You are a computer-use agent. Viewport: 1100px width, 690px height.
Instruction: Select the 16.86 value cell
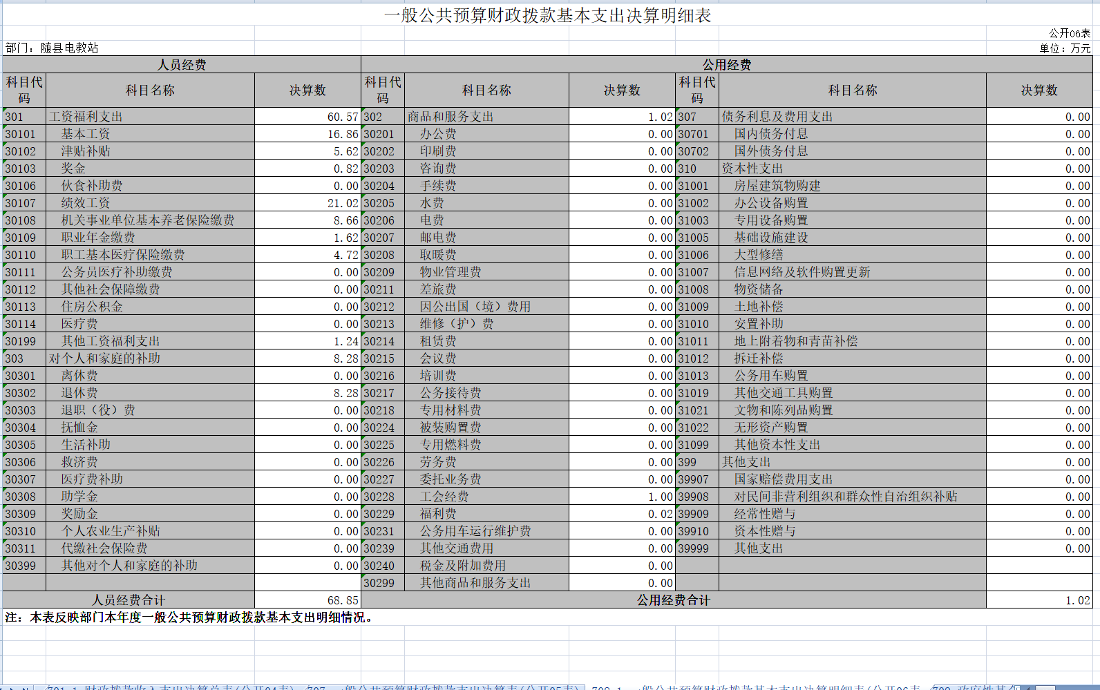pos(307,134)
